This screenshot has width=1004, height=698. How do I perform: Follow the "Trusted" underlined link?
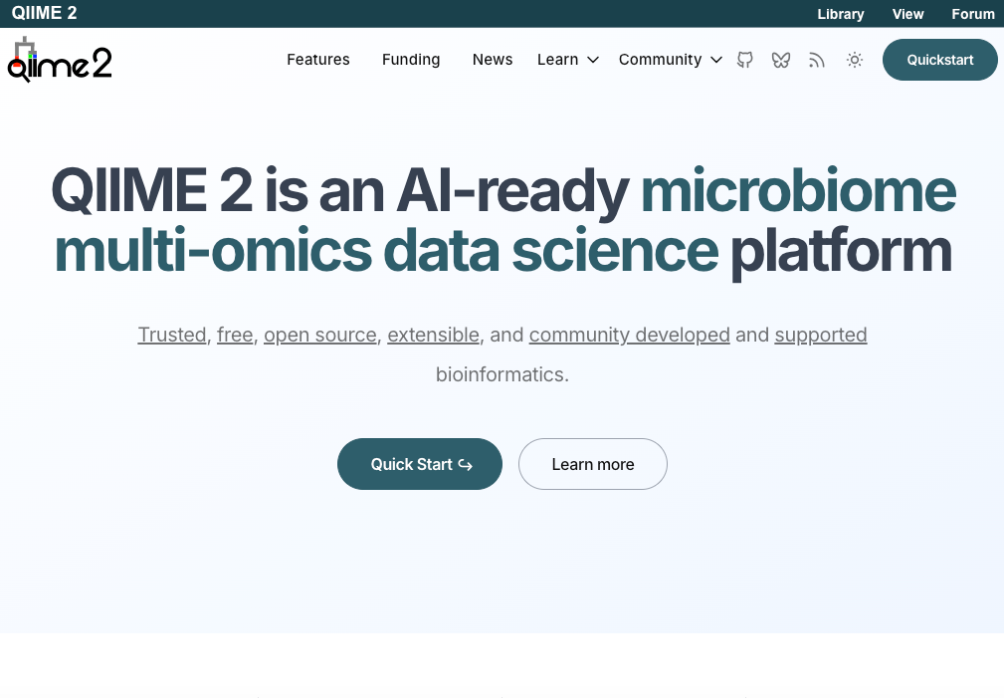172,335
